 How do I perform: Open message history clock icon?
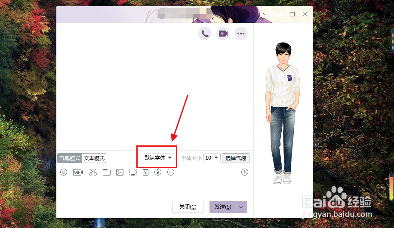[244, 172]
